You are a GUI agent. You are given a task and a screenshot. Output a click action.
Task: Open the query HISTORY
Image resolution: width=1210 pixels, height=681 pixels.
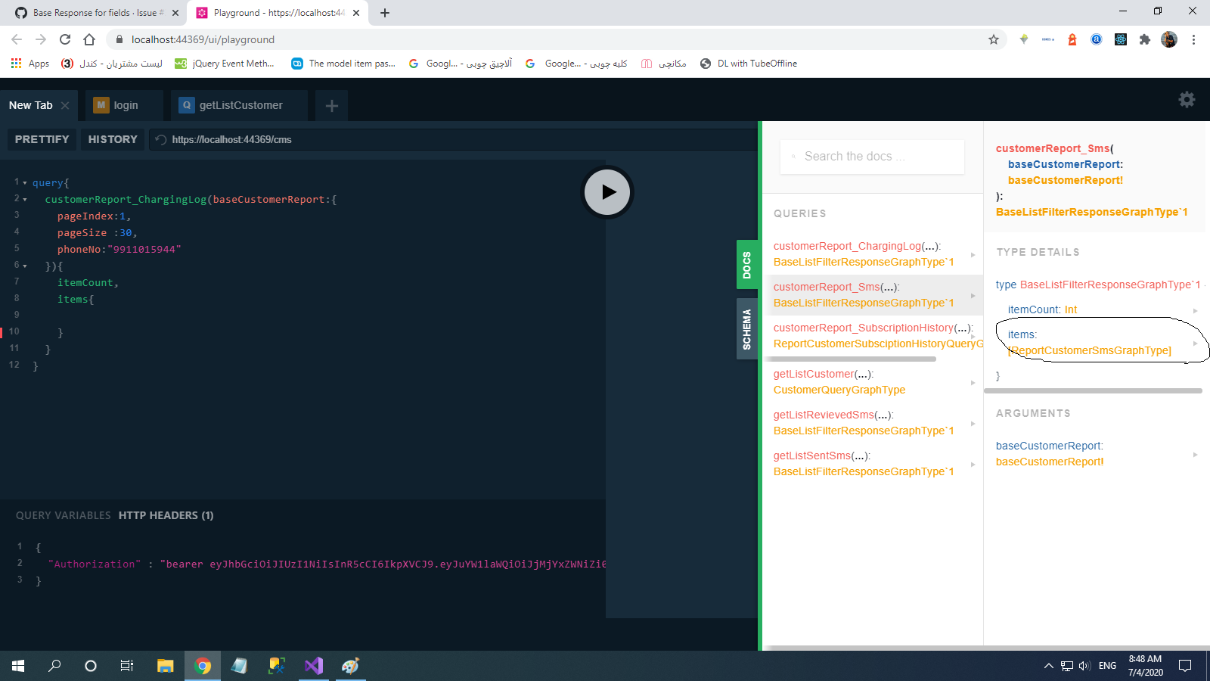112,139
